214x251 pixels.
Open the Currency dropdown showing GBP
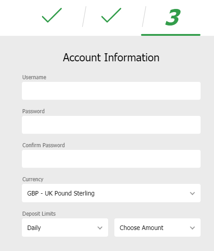point(111,193)
